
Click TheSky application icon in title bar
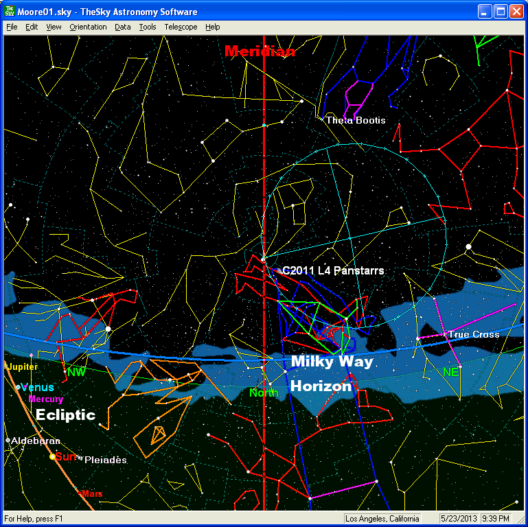click(x=10, y=12)
